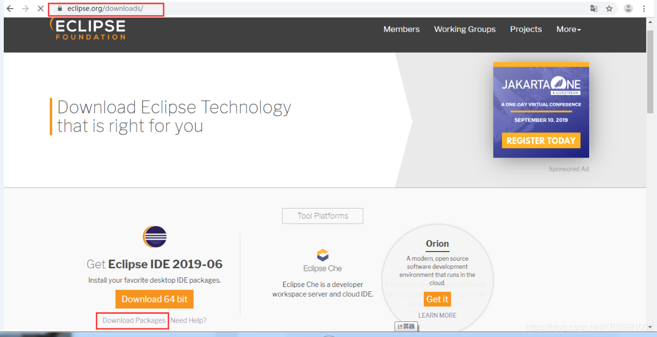The image size is (657, 337).
Task: Click the padlock site security icon
Action: 60,9
